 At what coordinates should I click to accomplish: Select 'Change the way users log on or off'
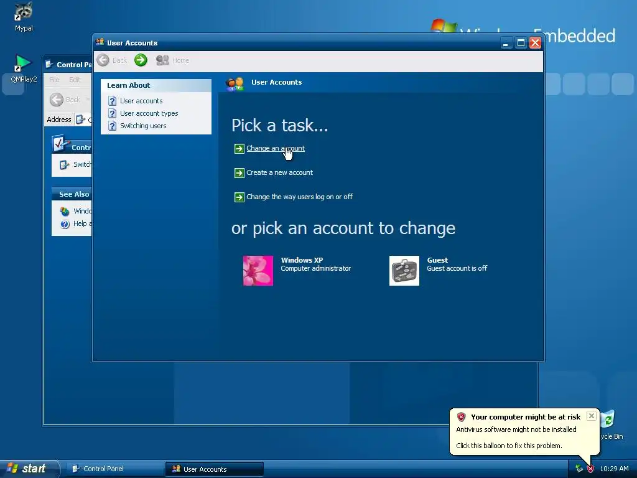pos(299,197)
